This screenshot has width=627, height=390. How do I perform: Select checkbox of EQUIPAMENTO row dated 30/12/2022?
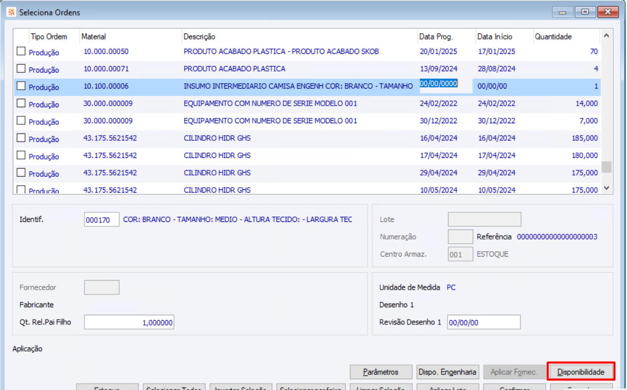21,120
